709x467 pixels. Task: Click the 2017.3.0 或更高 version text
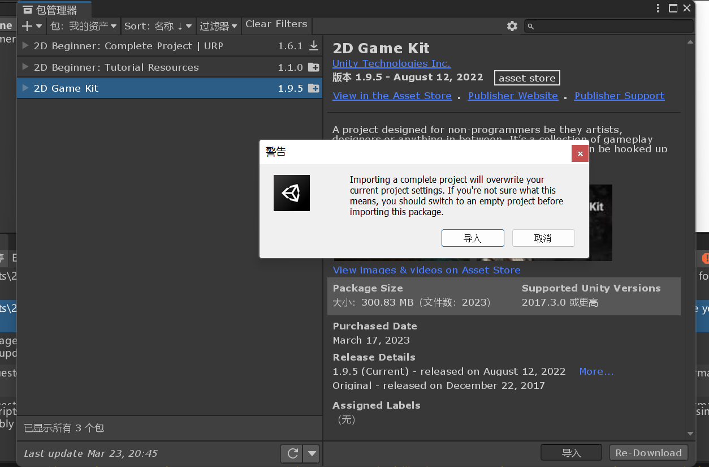(x=560, y=302)
